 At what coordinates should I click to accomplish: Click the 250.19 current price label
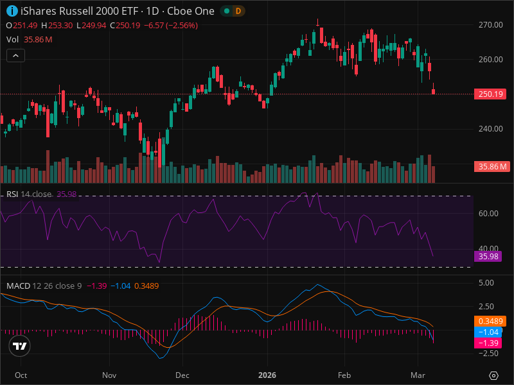(490, 94)
